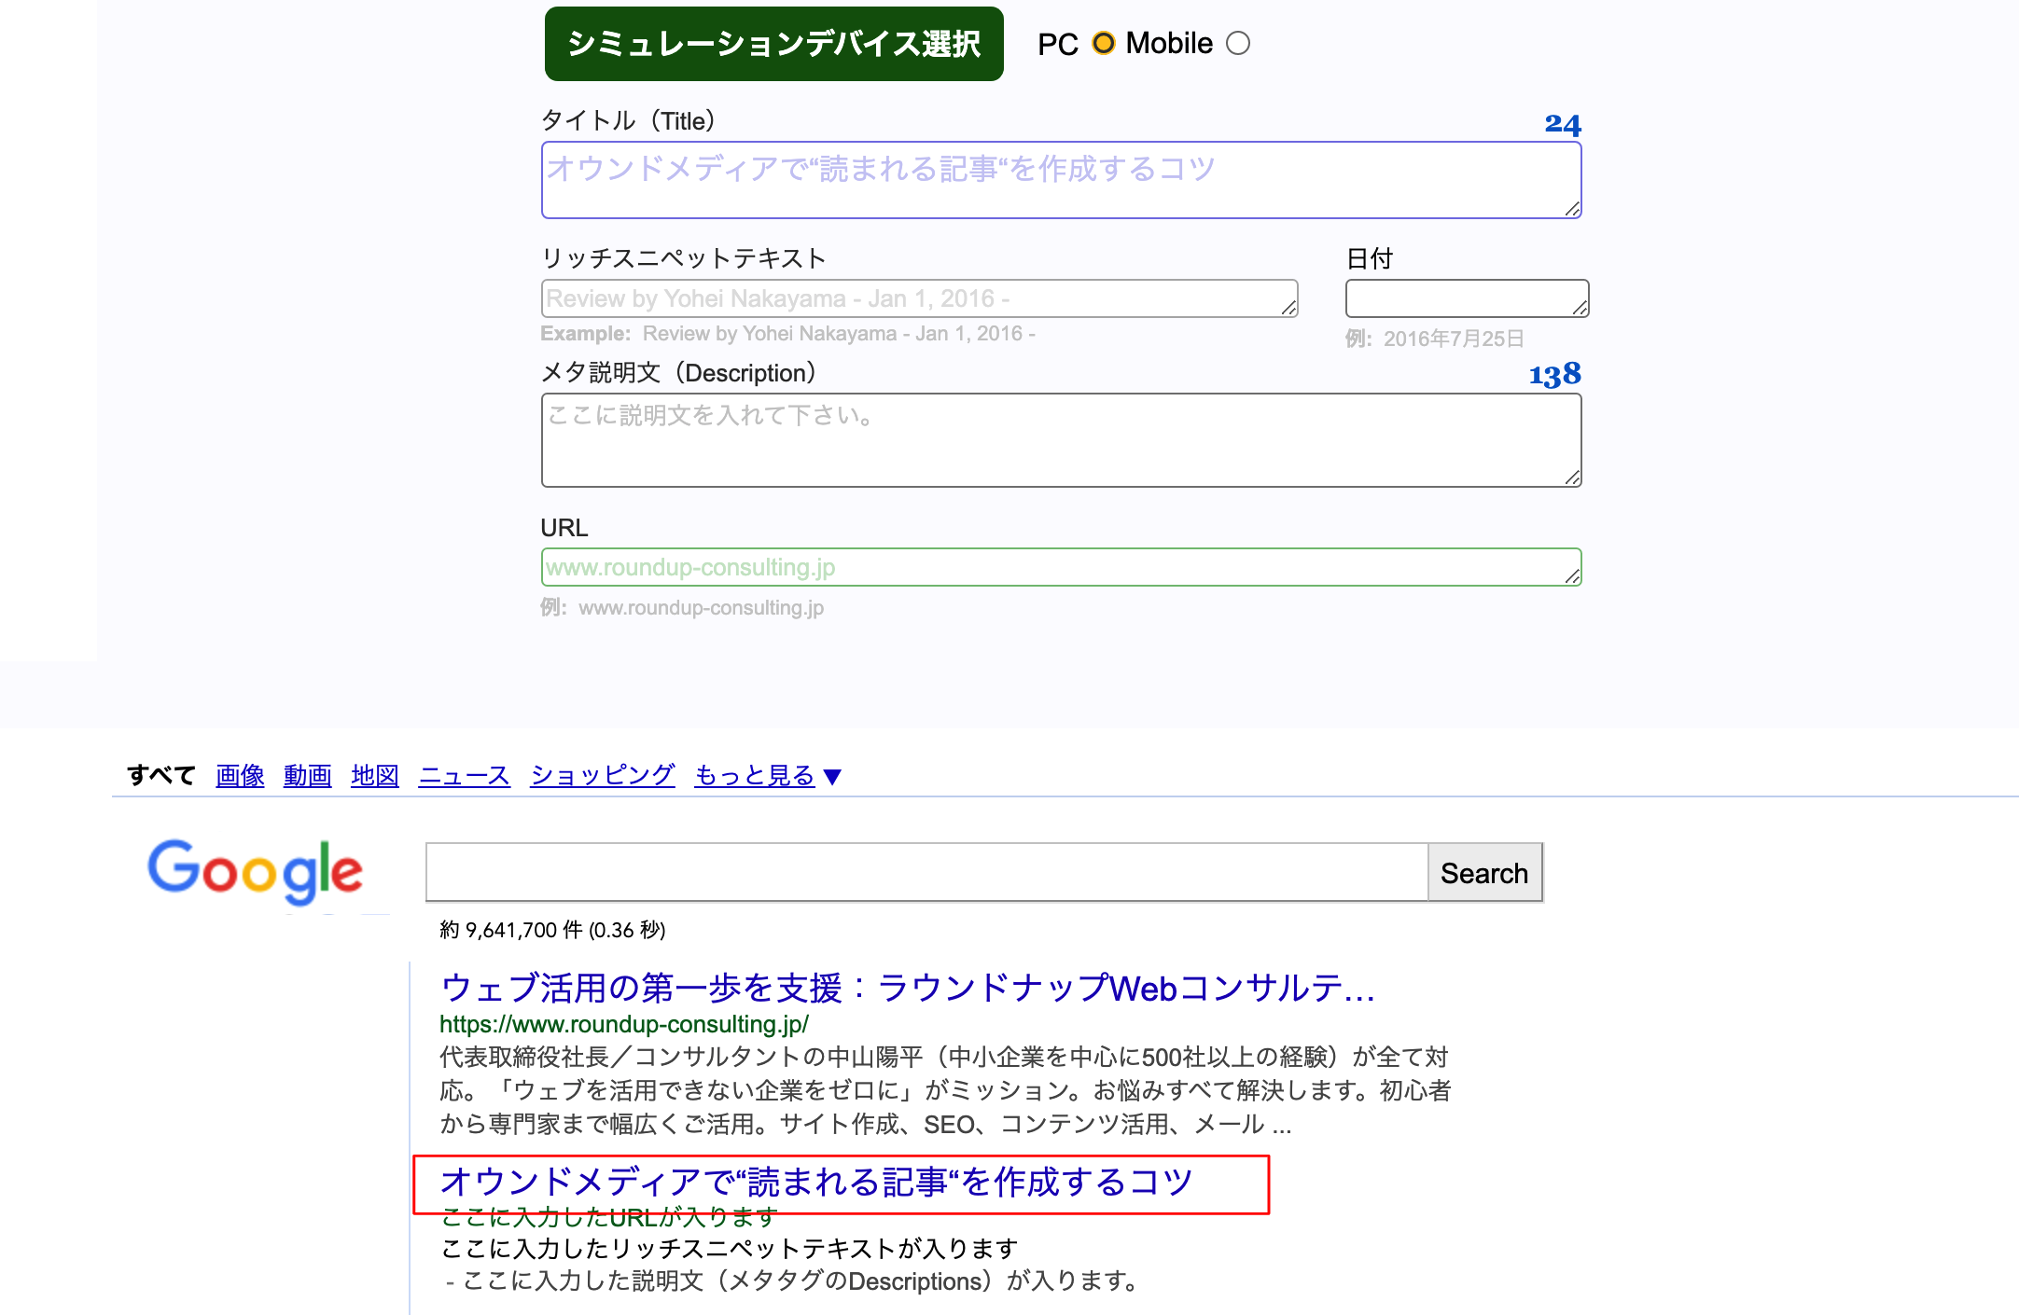The image size is (2019, 1315).
Task: Open the オウンドメディアで読まれる記事 preview title link
Action: click(x=816, y=1182)
